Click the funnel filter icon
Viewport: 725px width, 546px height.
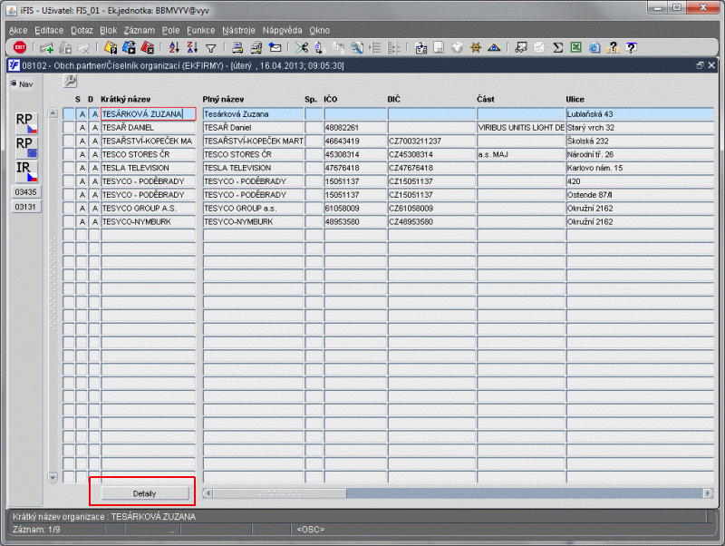211,48
